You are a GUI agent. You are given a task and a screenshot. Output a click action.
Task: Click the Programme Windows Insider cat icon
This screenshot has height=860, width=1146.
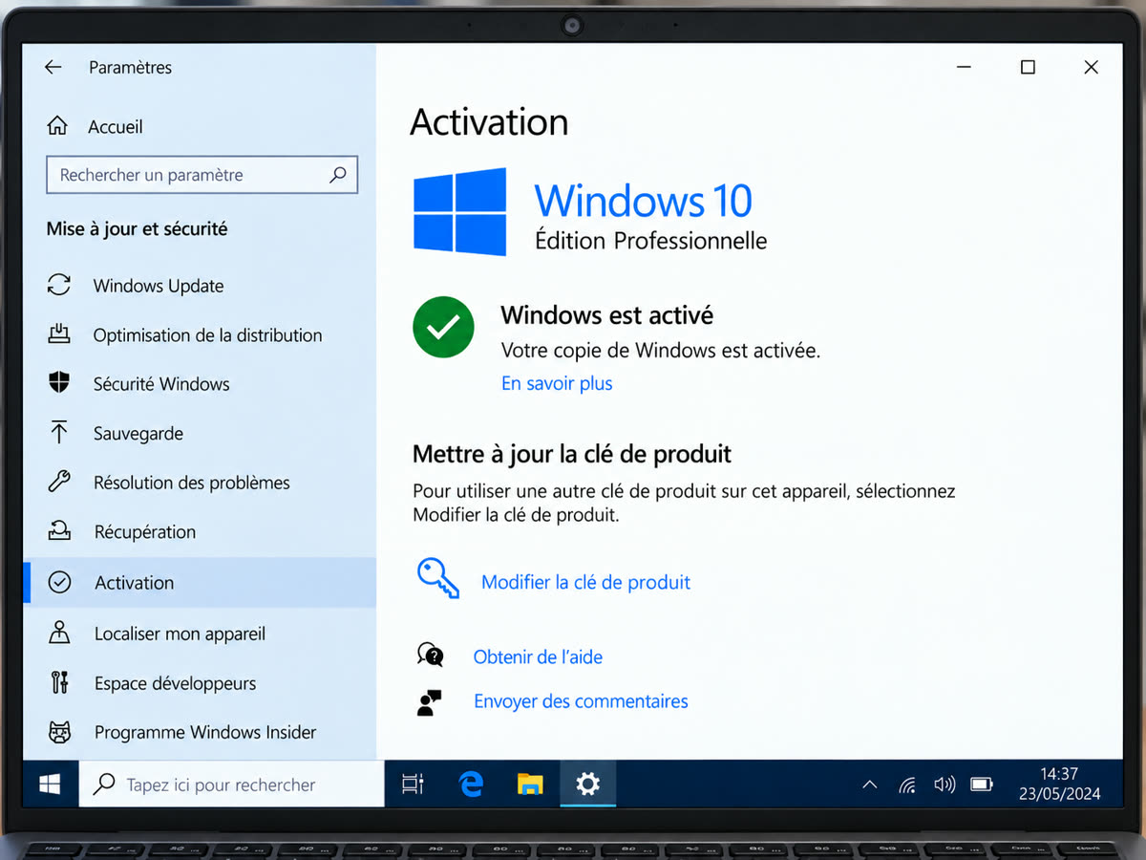pyautogui.click(x=59, y=732)
